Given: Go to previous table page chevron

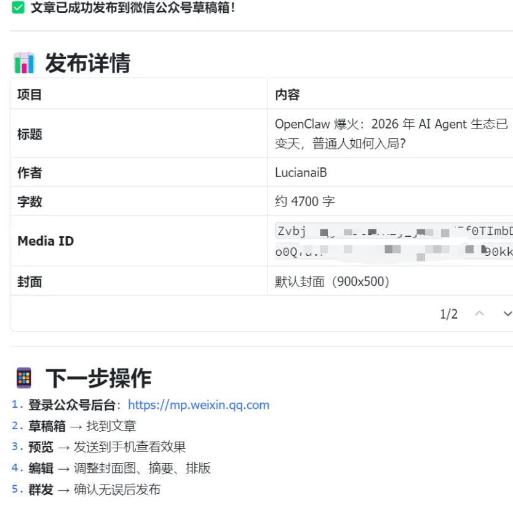Looking at the screenshot, I should pos(479,314).
